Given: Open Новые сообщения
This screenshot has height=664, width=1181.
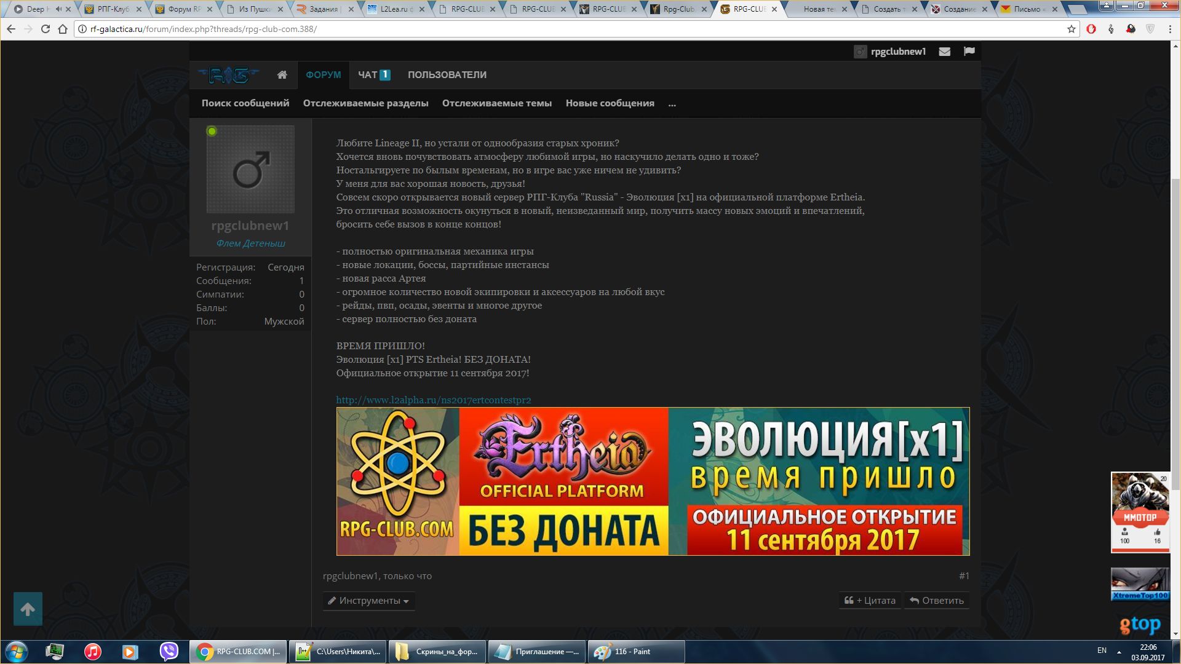Looking at the screenshot, I should (x=610, y=103).
